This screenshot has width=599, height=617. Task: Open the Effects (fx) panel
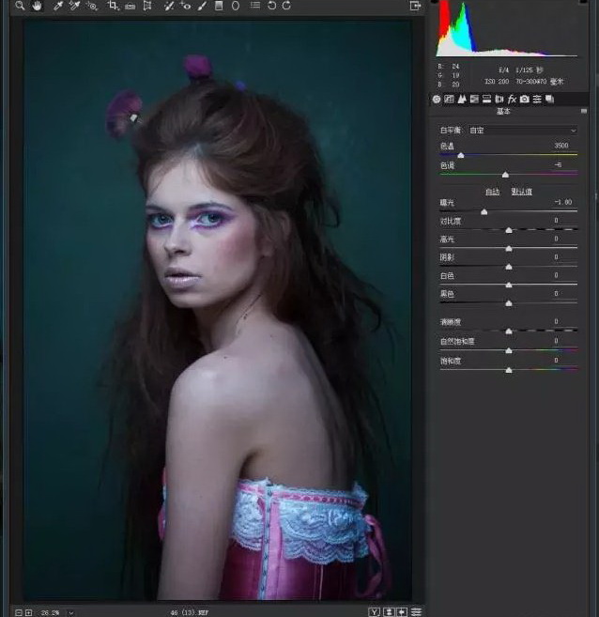(x=512, y=99)
